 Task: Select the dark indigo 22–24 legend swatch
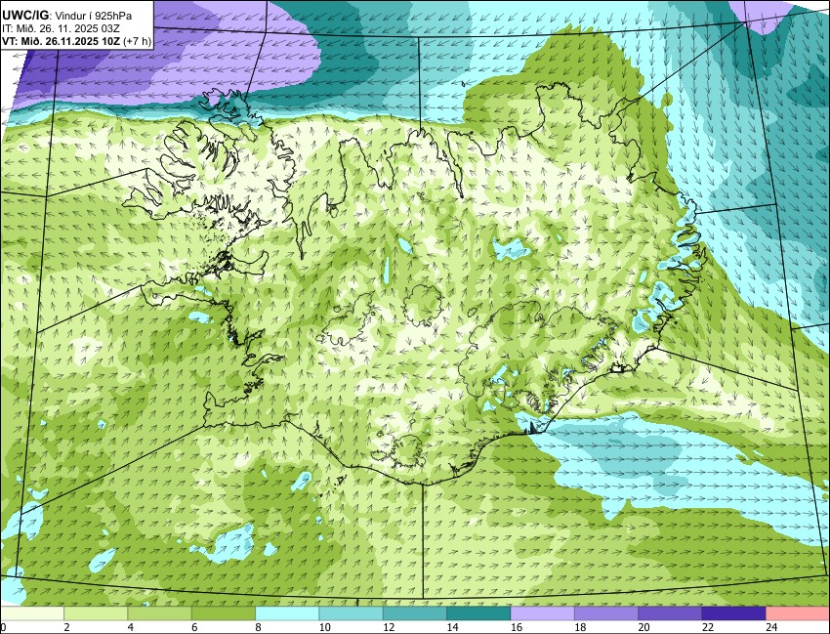pyautogui.click(x=733, y=613)
